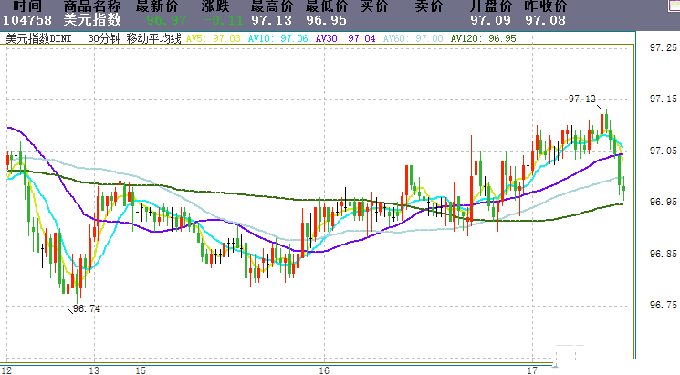This screenshot has height=375, width=680.
Task: Select the 商品名称 column header
Action: (x=91, y=6)
